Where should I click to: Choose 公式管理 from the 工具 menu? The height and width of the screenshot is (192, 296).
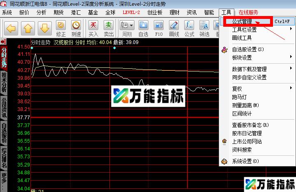(257, 21)
